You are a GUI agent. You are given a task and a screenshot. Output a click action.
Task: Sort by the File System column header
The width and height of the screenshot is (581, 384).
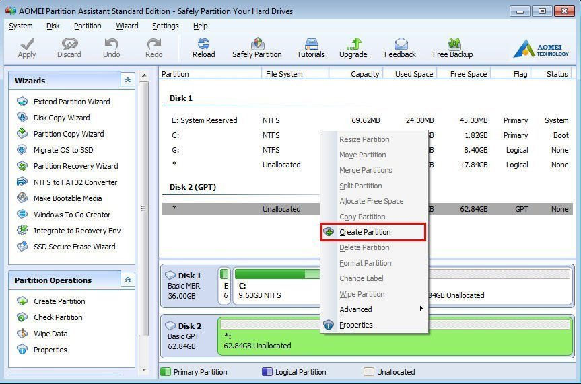[295, 74]
